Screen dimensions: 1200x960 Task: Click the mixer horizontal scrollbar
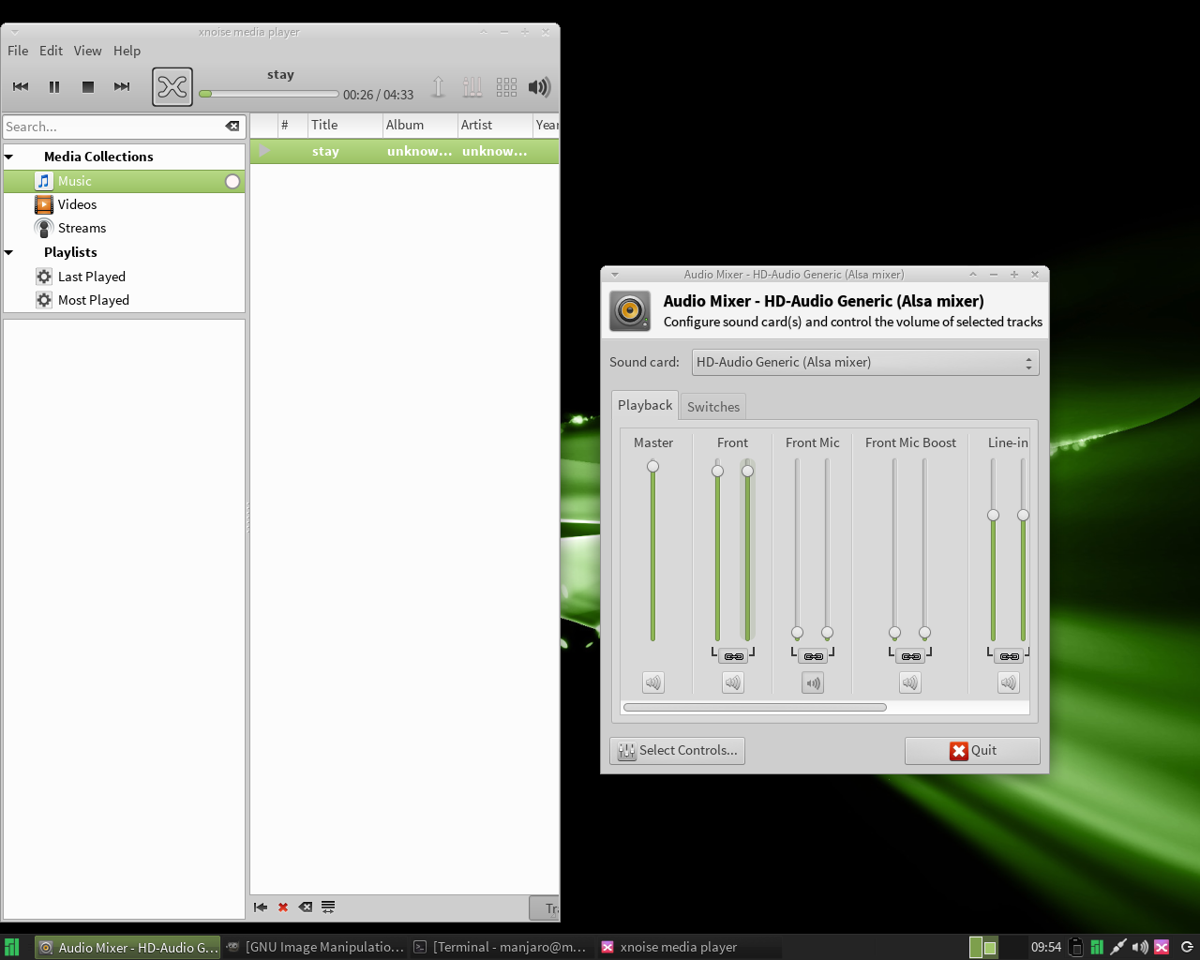coord(756,707)
